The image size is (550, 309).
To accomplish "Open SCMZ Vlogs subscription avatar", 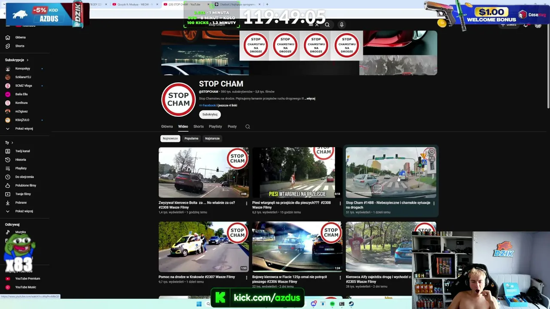I will (8, 86).
